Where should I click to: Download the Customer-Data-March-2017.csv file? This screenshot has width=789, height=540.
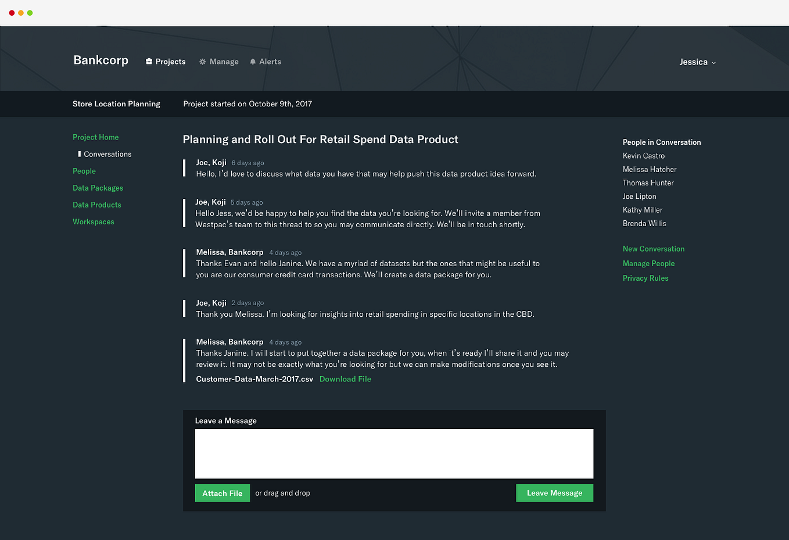click(345, 378)
